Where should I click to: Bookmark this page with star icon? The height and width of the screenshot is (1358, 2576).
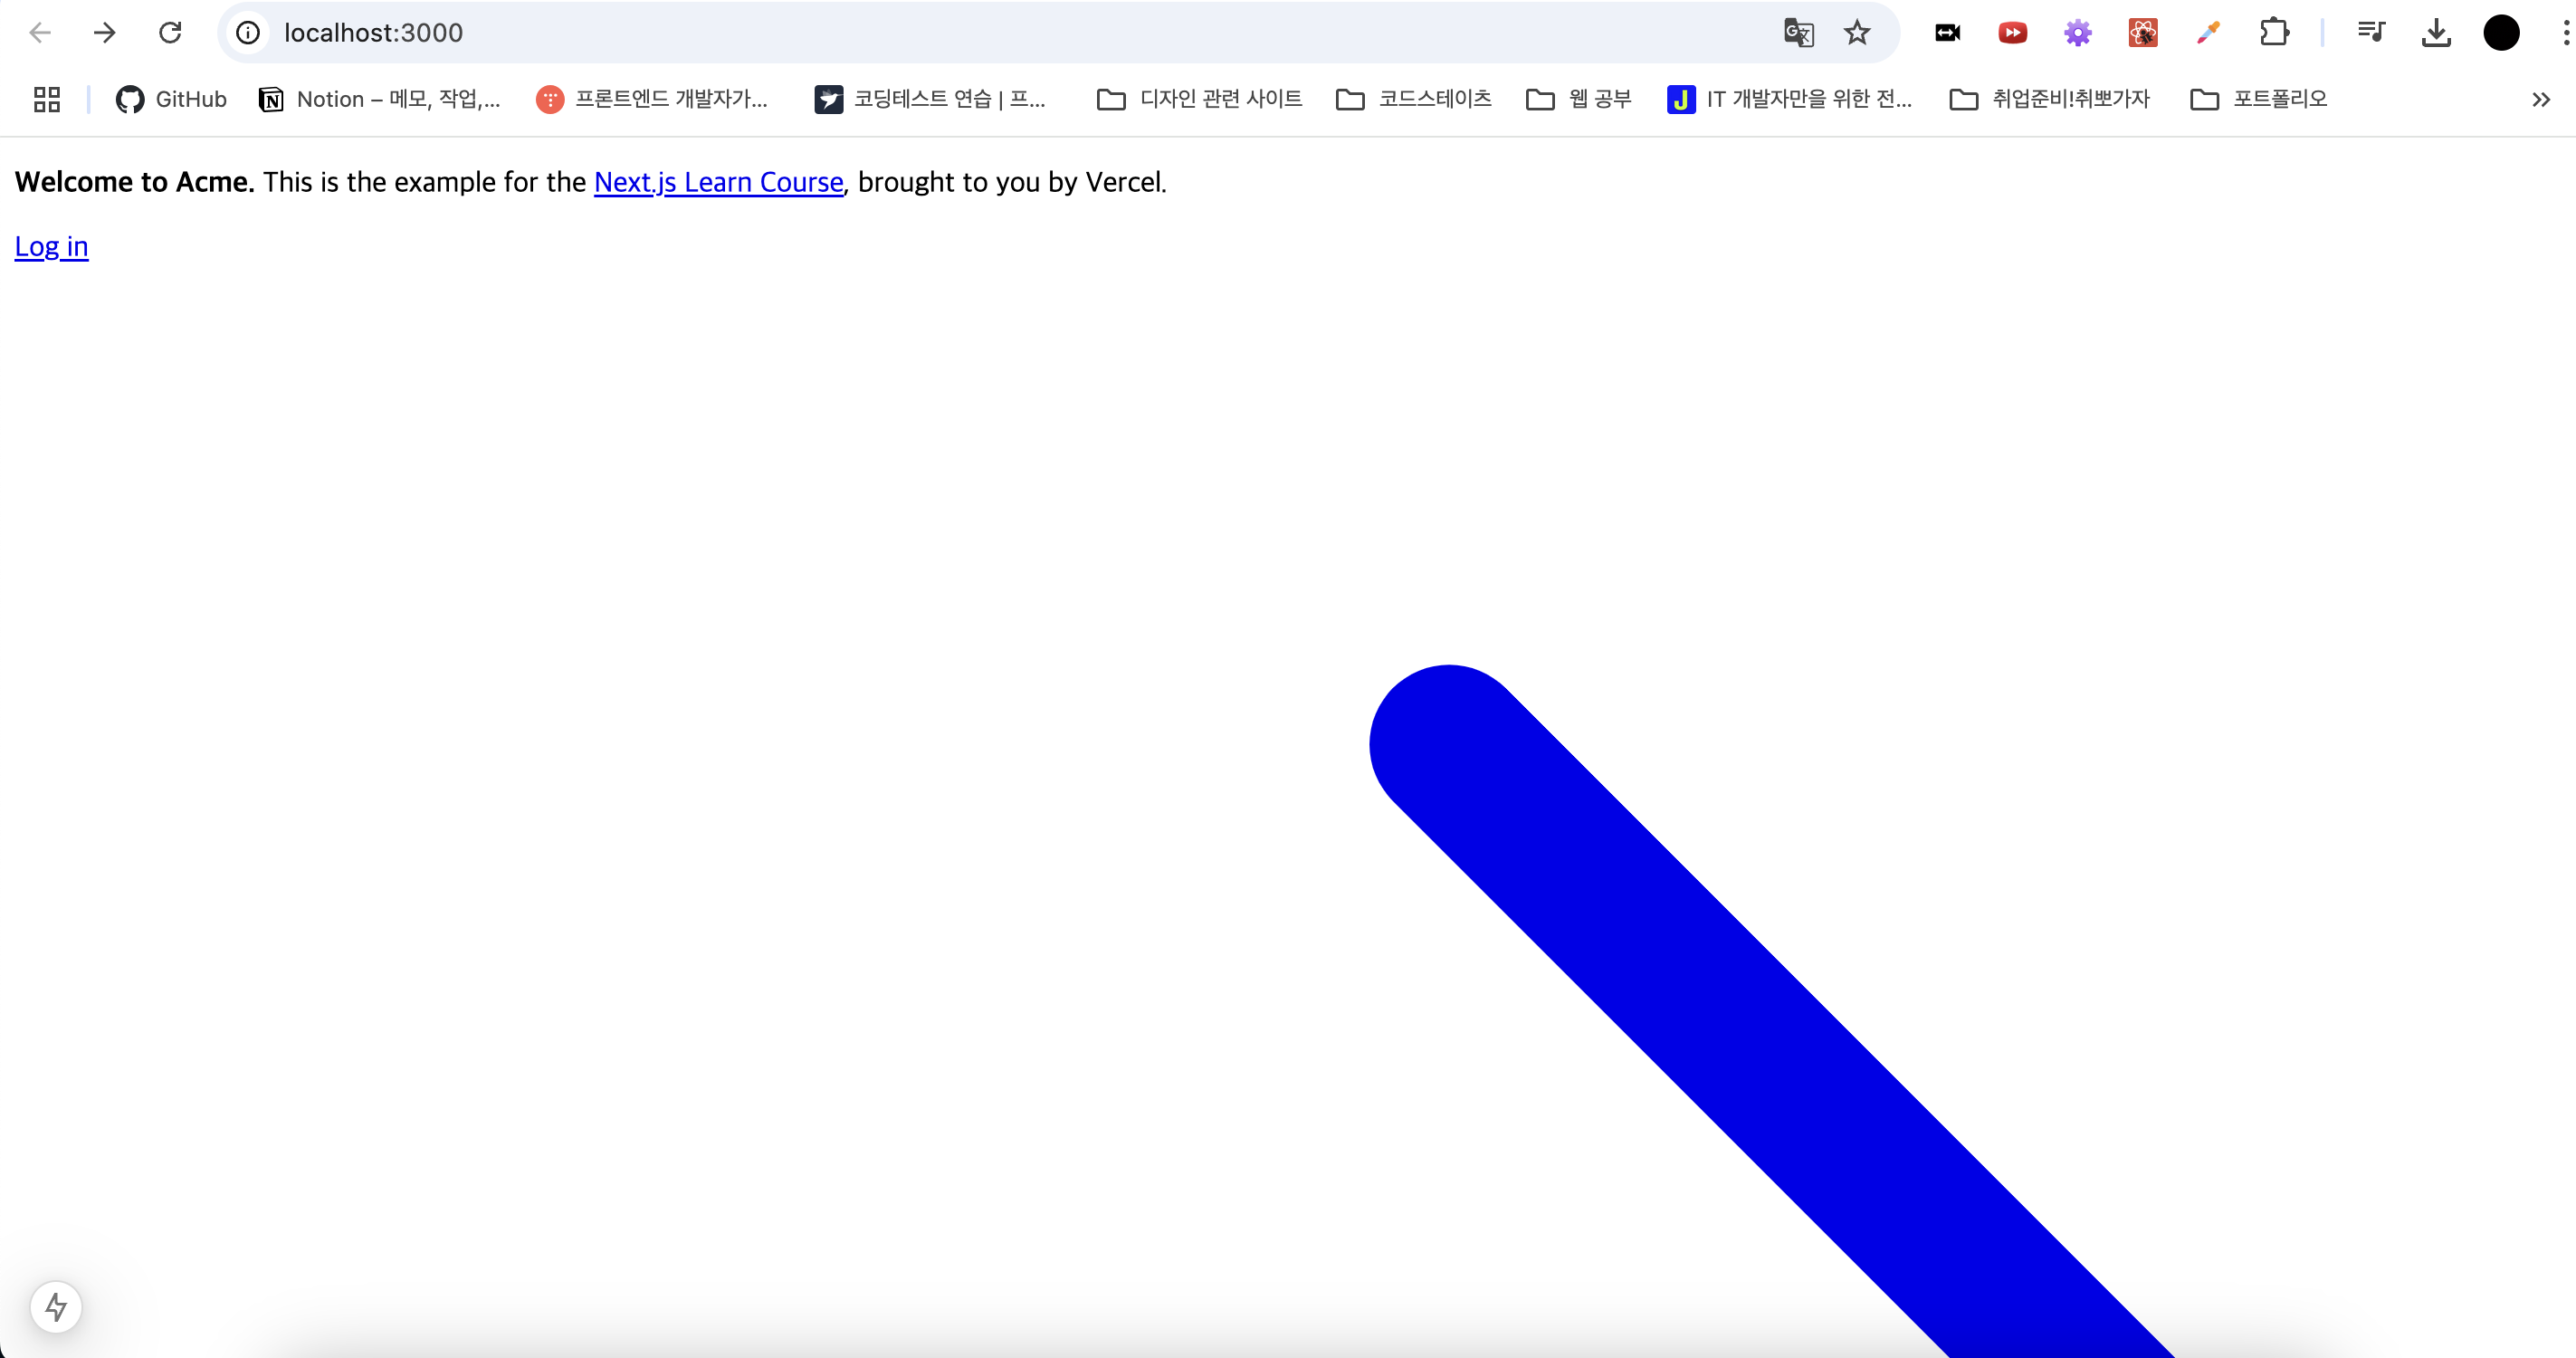click(x=1857, y=33)
